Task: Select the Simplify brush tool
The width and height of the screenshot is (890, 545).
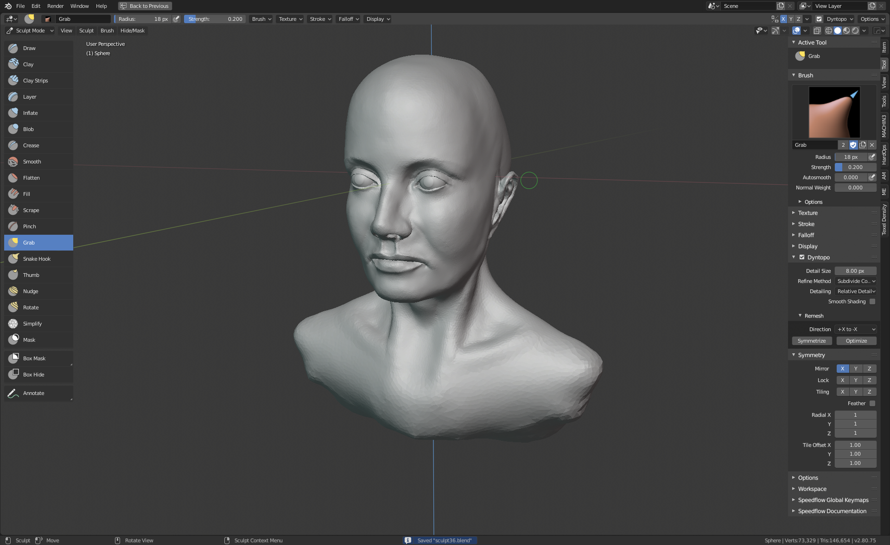Action: tap(32, 324)
